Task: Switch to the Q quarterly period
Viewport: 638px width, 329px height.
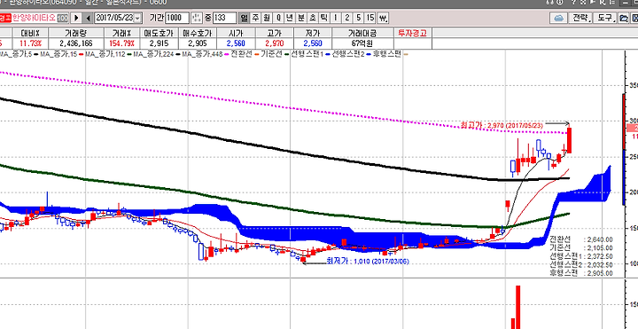Action: (x=278, y=19)
